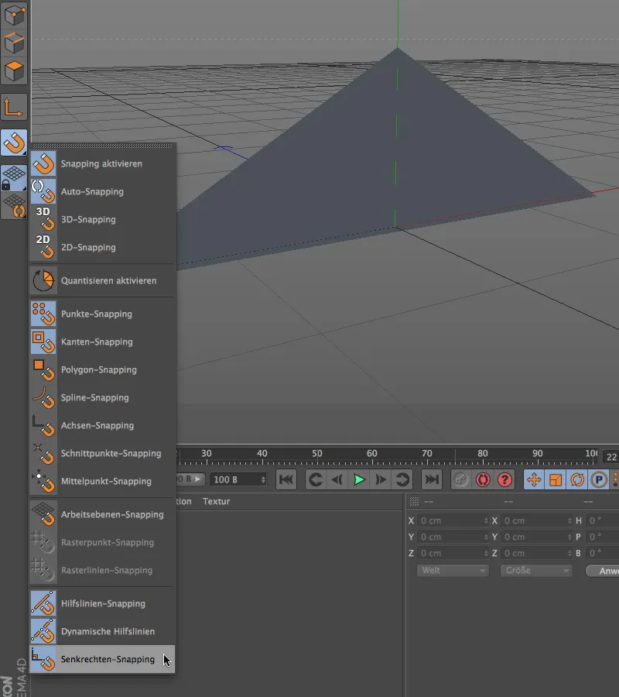619x697 pixels.
Task: Click the 100 B end-frame field
Action: (238, 479)
